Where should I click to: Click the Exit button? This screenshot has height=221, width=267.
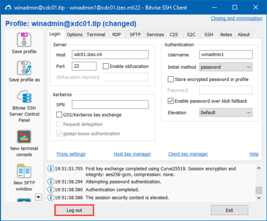tap(229, 210)
